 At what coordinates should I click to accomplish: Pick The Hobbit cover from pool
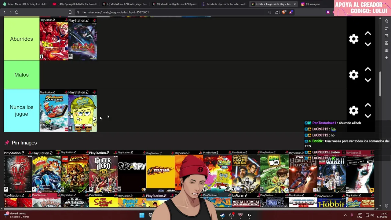331,200
